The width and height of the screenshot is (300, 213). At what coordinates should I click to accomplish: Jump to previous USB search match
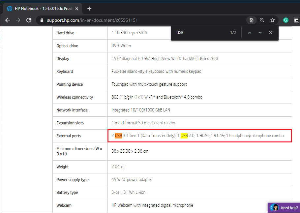click(250, 33)
